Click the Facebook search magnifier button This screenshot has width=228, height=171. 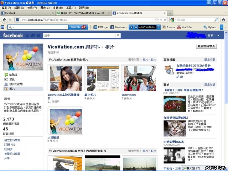point(118,35)
